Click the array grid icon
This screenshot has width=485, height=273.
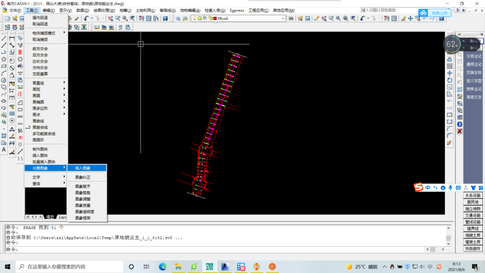(450, 66)
